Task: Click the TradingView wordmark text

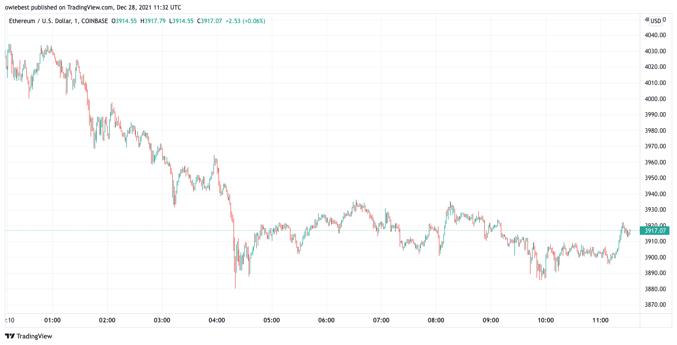Action: tap(34, 336)
